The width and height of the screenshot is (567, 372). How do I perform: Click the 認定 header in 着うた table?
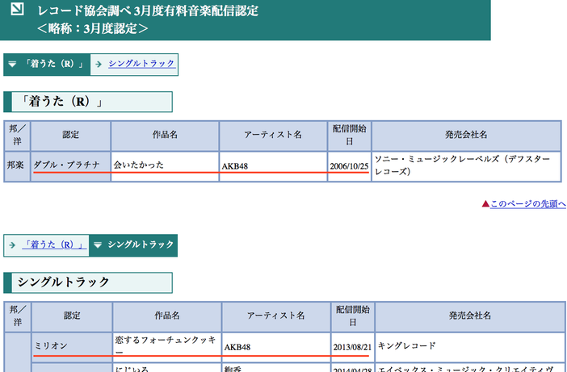coord(70,136)
